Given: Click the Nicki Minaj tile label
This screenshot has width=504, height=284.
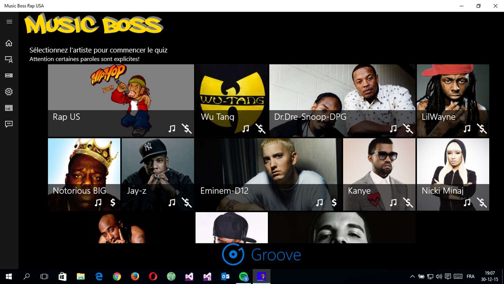Looking at the screenshot, I should coord(442,191).
